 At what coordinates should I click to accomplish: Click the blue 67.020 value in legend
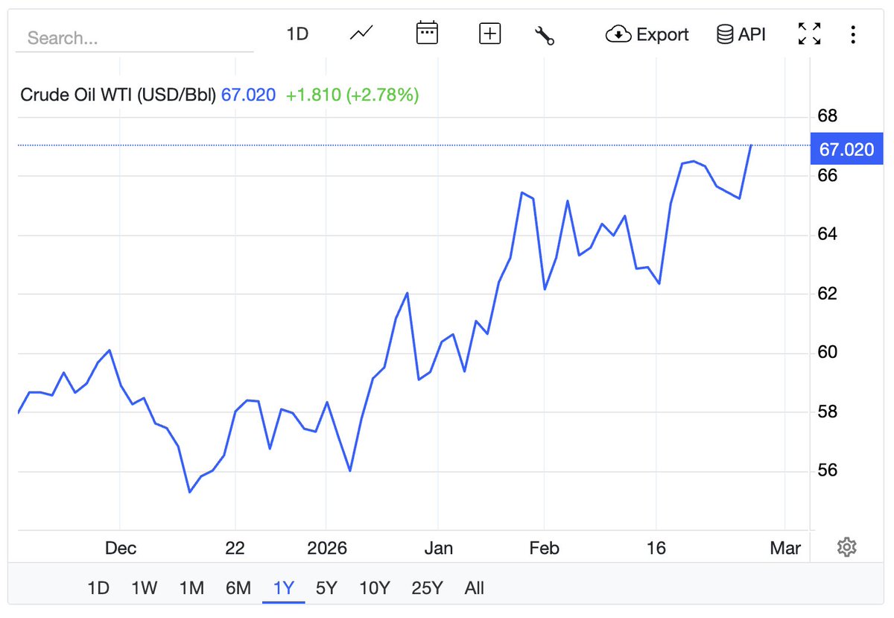point(248,95)
